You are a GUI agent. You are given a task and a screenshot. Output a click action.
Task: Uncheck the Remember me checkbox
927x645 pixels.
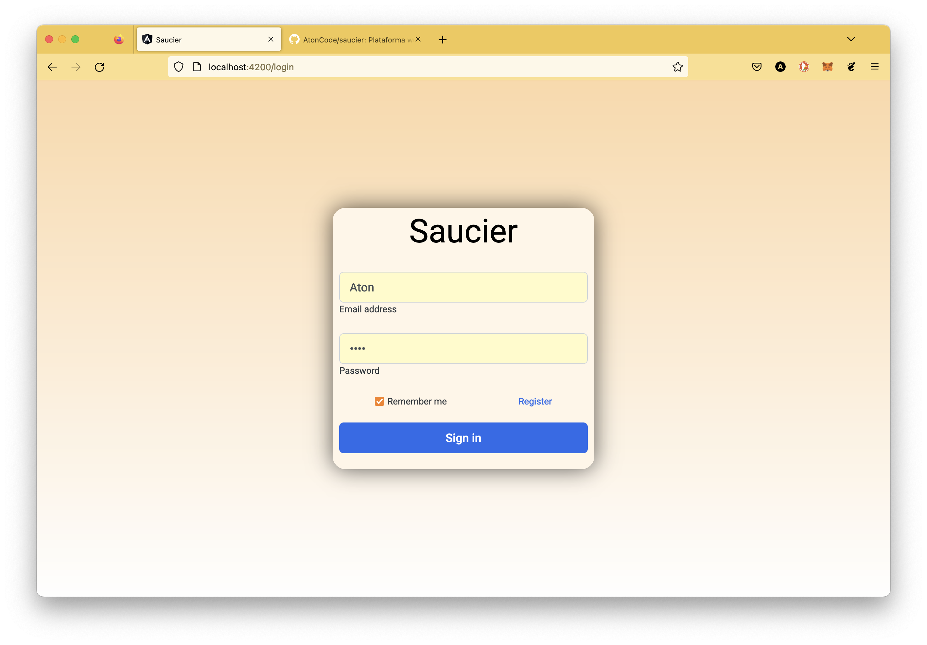(x=379, y=401)
